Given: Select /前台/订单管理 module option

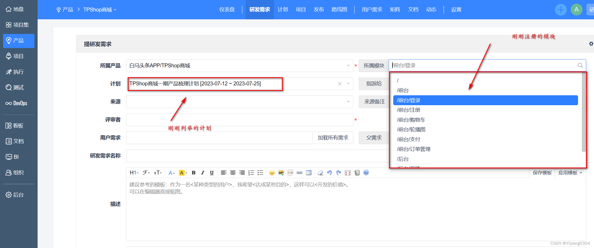Looking at the screenshot, I should pyautogui.click(x=485, y=149).
